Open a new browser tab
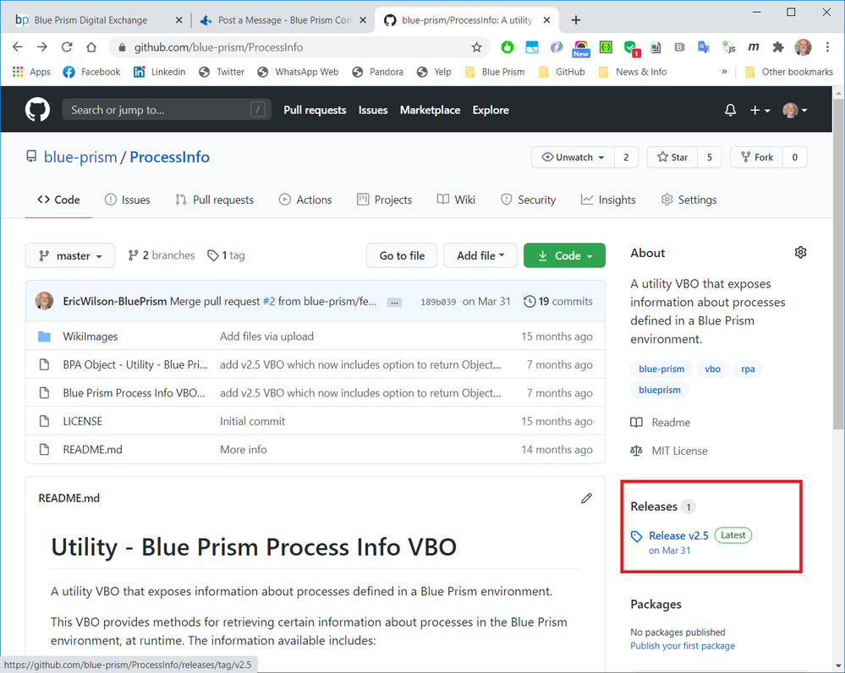 (x=575, y=20)
